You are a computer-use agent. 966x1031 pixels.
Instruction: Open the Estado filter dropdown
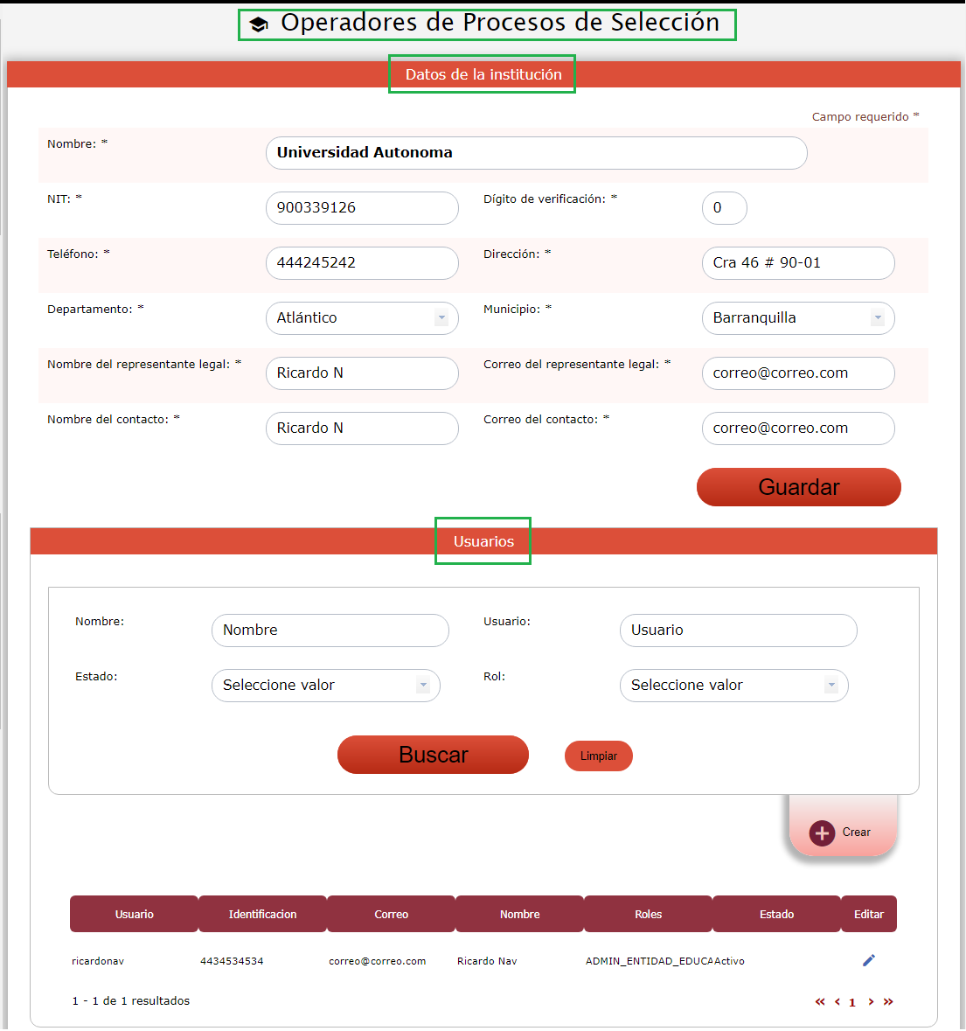pyautogui.click(x=325, y=686)
